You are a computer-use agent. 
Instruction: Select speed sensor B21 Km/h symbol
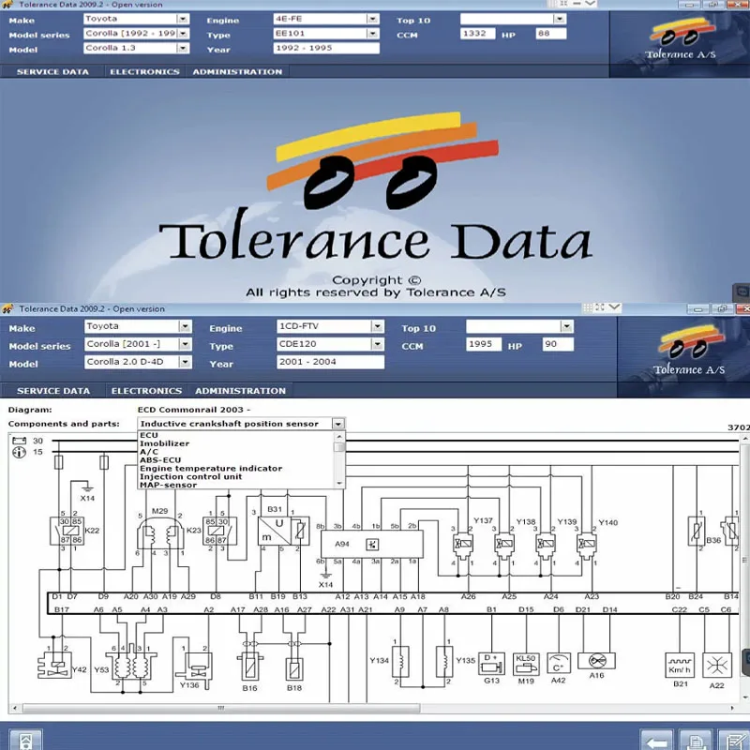[x=680, y=666]
